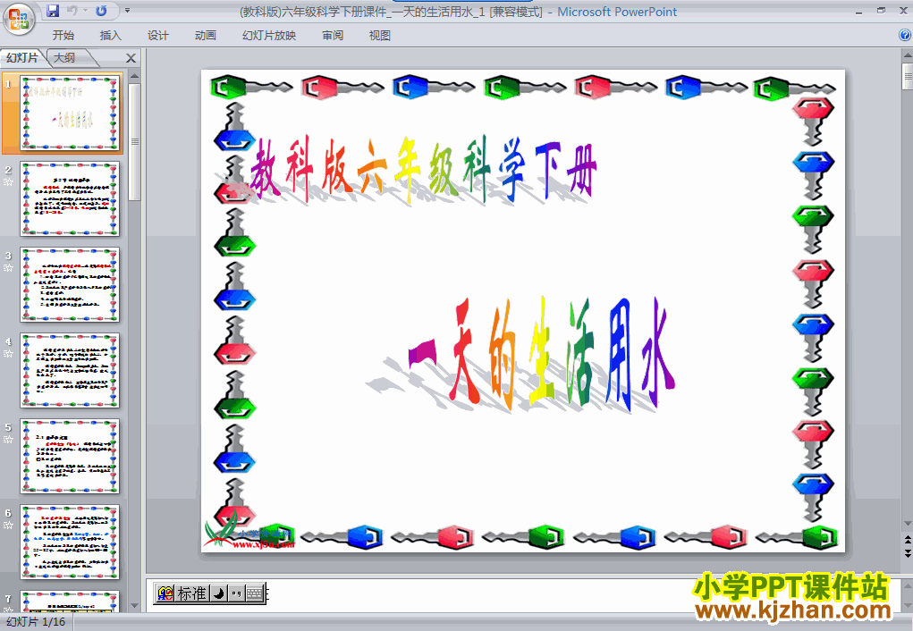Select the 幻灯片 pane tab
This screenshot has height=631, width=913.
(22, 57)
